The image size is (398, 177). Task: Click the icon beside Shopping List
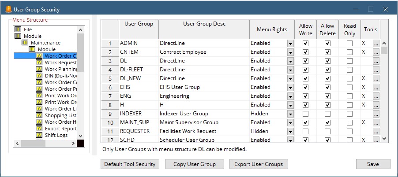(39, 115)
